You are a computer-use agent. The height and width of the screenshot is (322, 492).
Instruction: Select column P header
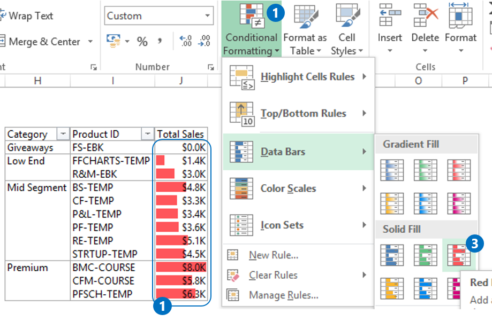(465, 81)
